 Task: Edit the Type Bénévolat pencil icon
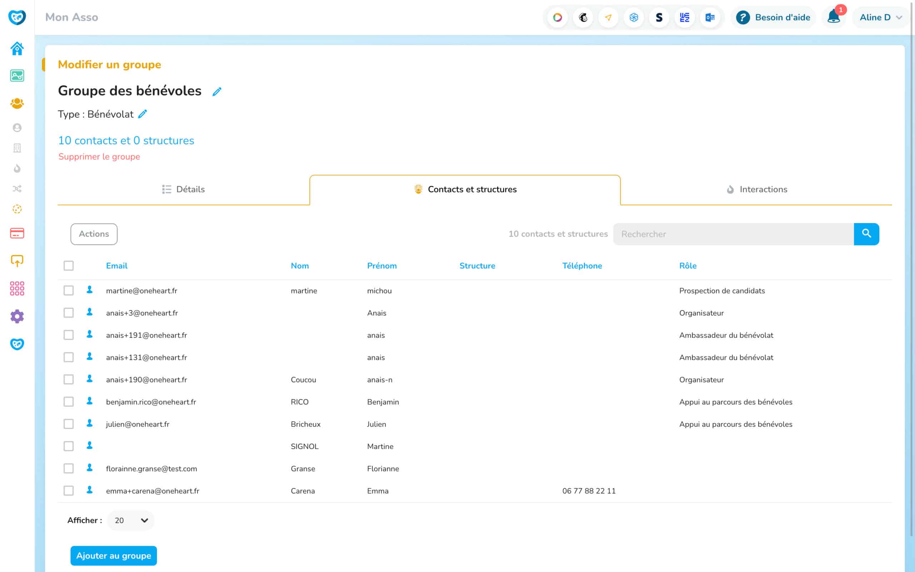click(x=143, y=114)
